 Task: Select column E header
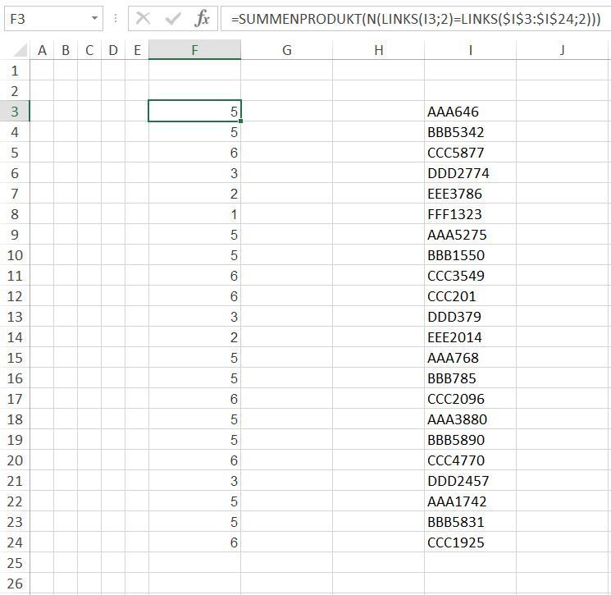point(137,50)
